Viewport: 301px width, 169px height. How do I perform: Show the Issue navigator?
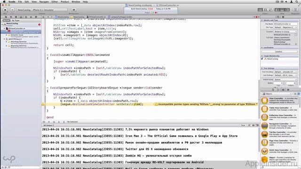click(21, 17)
